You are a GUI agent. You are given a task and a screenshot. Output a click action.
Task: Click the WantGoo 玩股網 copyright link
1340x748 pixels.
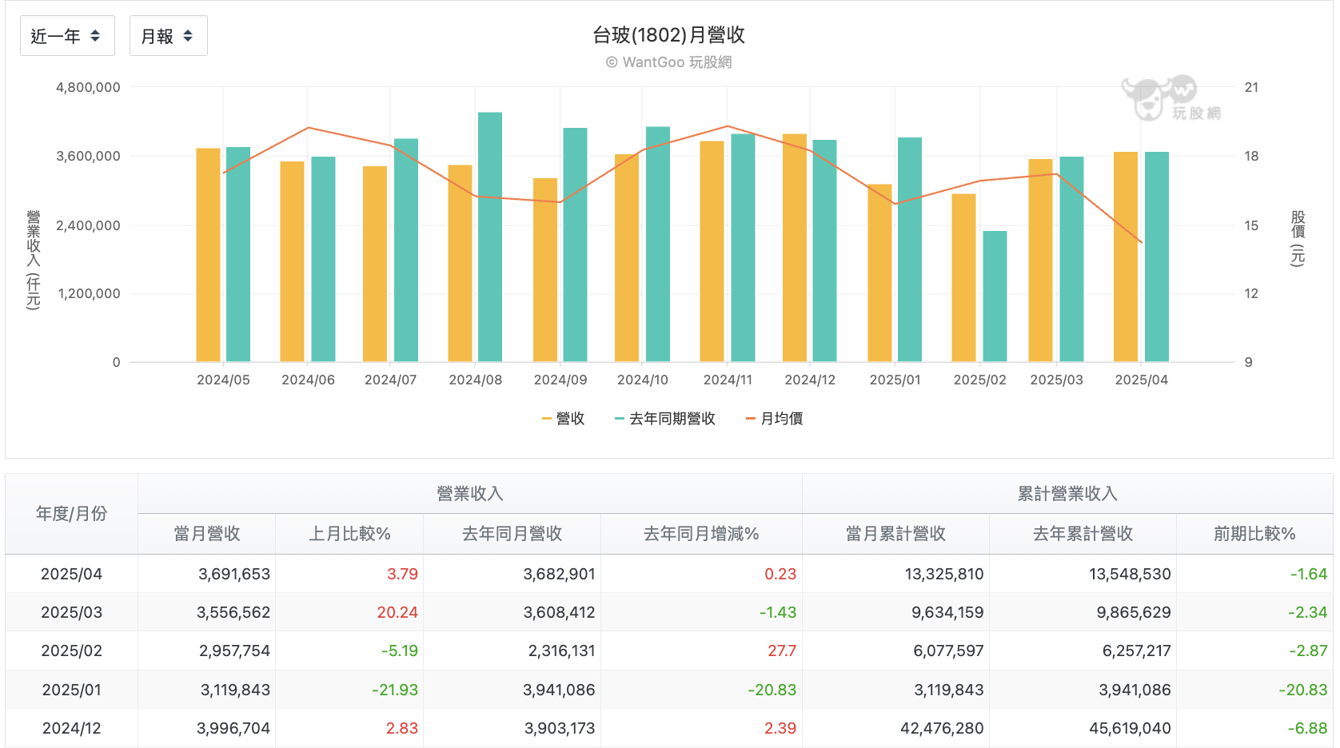point(668,62)
